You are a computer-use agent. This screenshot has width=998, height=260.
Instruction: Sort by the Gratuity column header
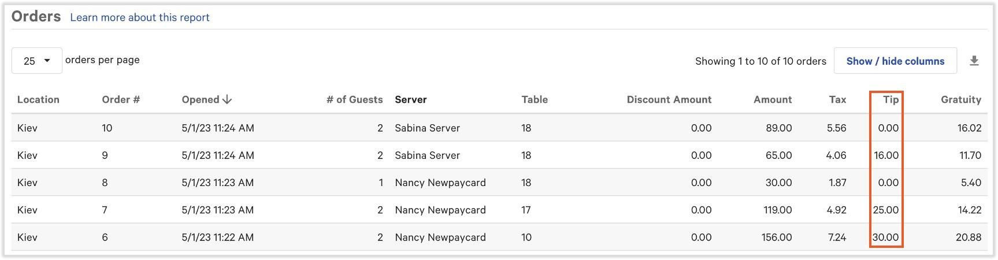[960, 99]
